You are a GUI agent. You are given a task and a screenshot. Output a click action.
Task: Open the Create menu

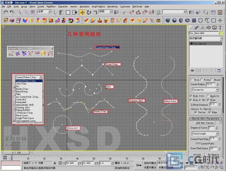41,7
